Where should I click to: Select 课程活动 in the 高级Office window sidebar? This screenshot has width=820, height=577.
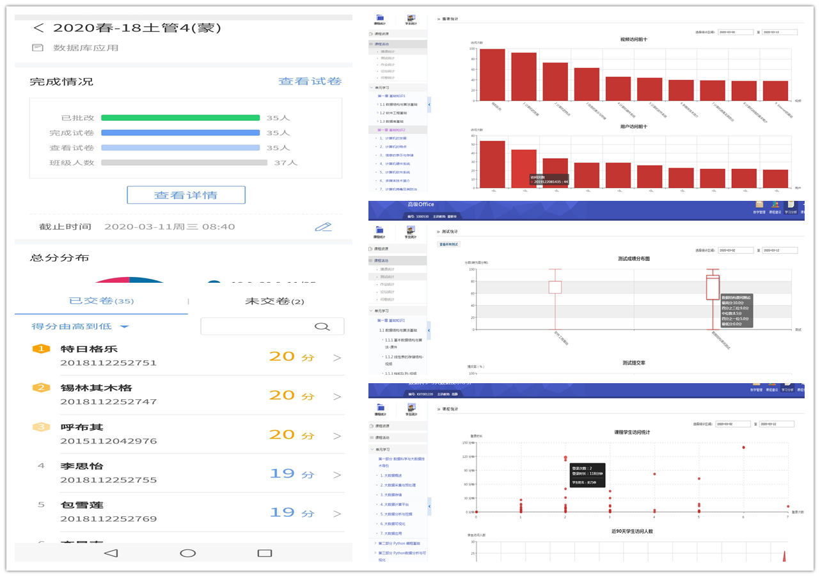(397, 260)
